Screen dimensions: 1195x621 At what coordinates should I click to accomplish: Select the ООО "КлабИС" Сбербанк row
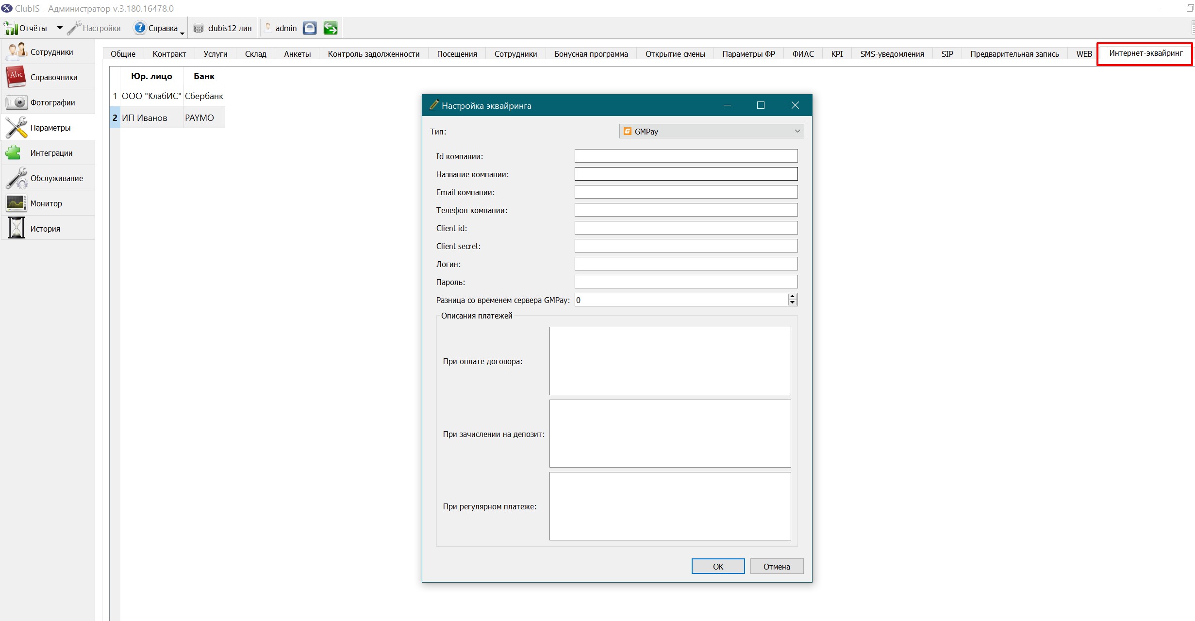[167, 96]
